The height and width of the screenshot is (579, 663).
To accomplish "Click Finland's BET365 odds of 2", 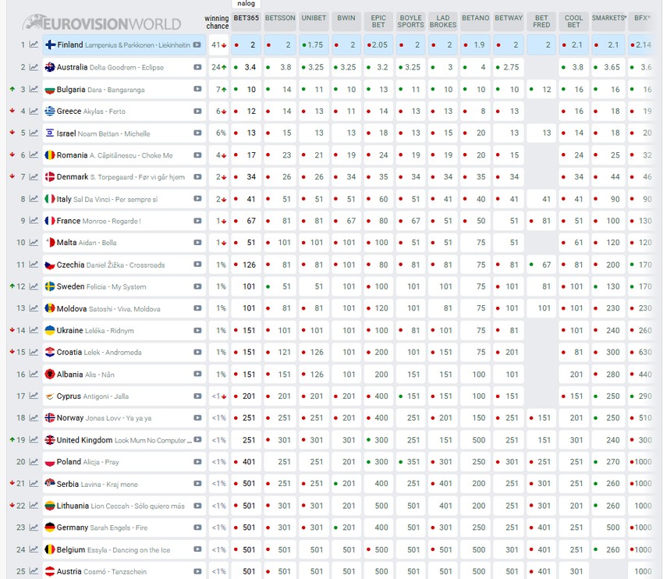I will 246,44.
